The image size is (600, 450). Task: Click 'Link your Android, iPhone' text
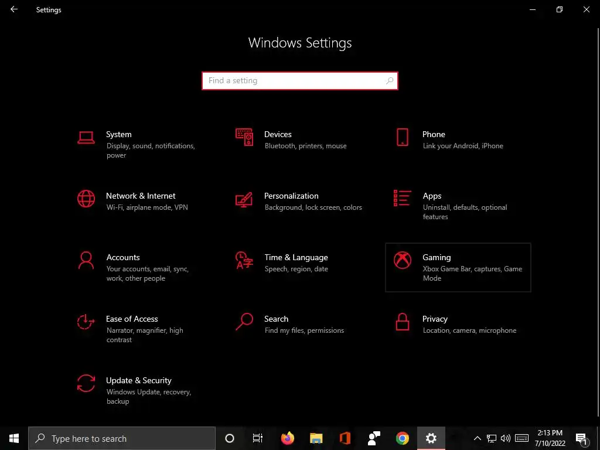463,146
